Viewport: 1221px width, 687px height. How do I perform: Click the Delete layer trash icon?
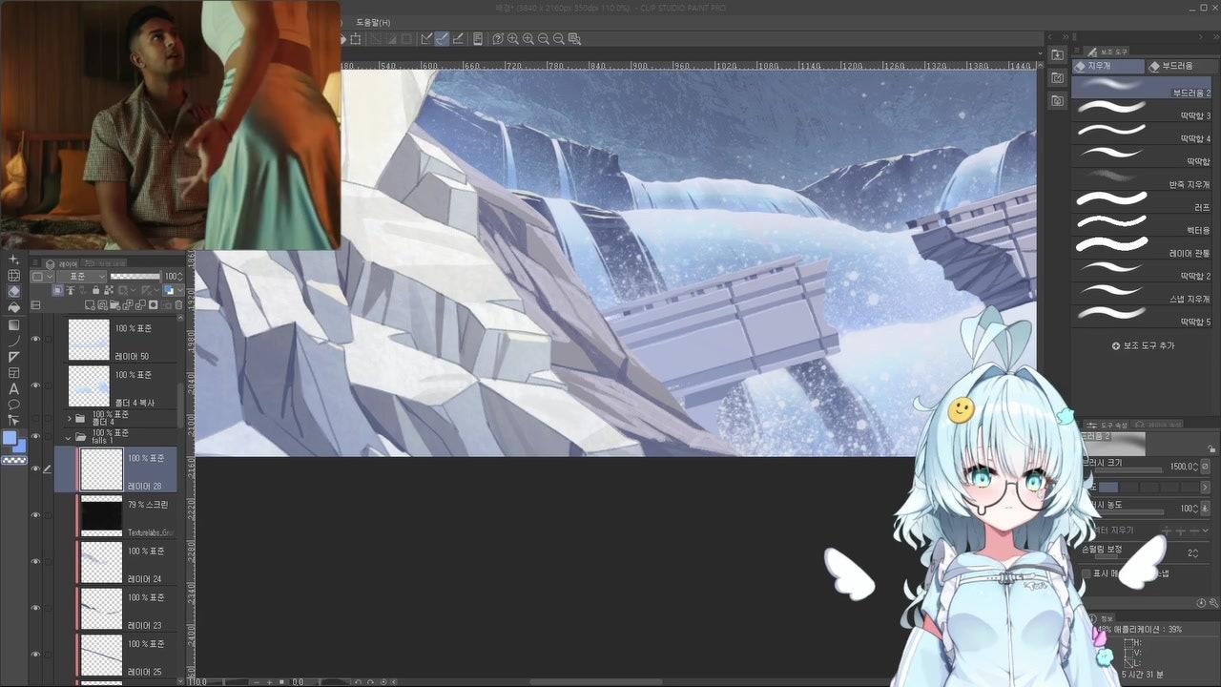click(178, 305)
